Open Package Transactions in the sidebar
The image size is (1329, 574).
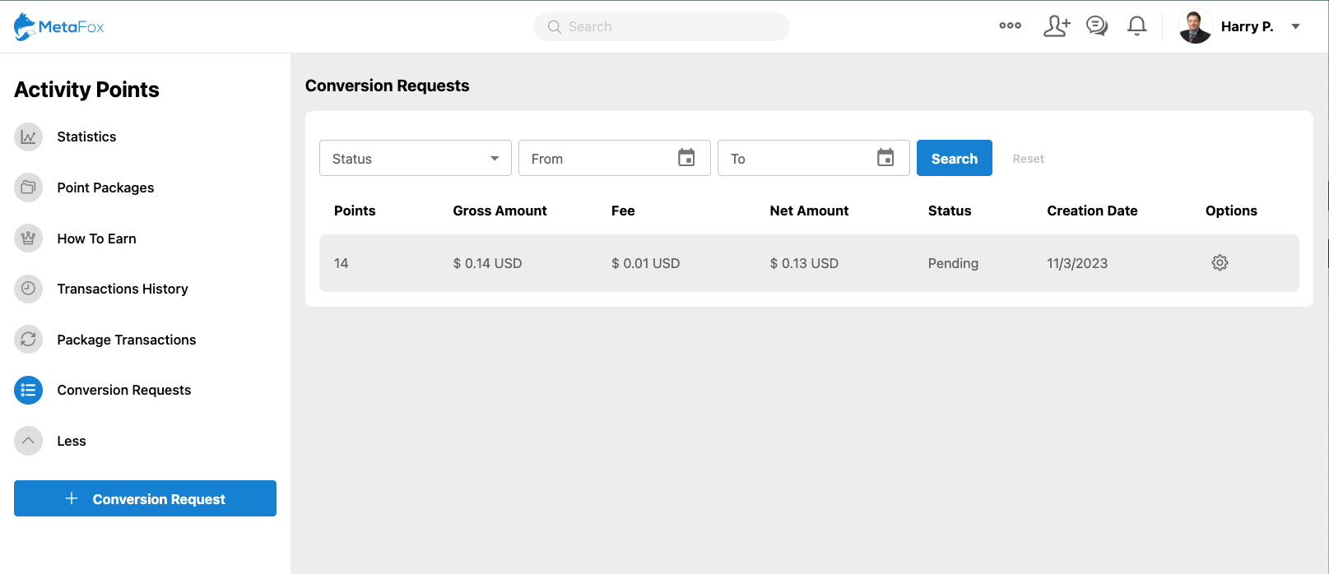pyautogui.click(x=126, y=340)
